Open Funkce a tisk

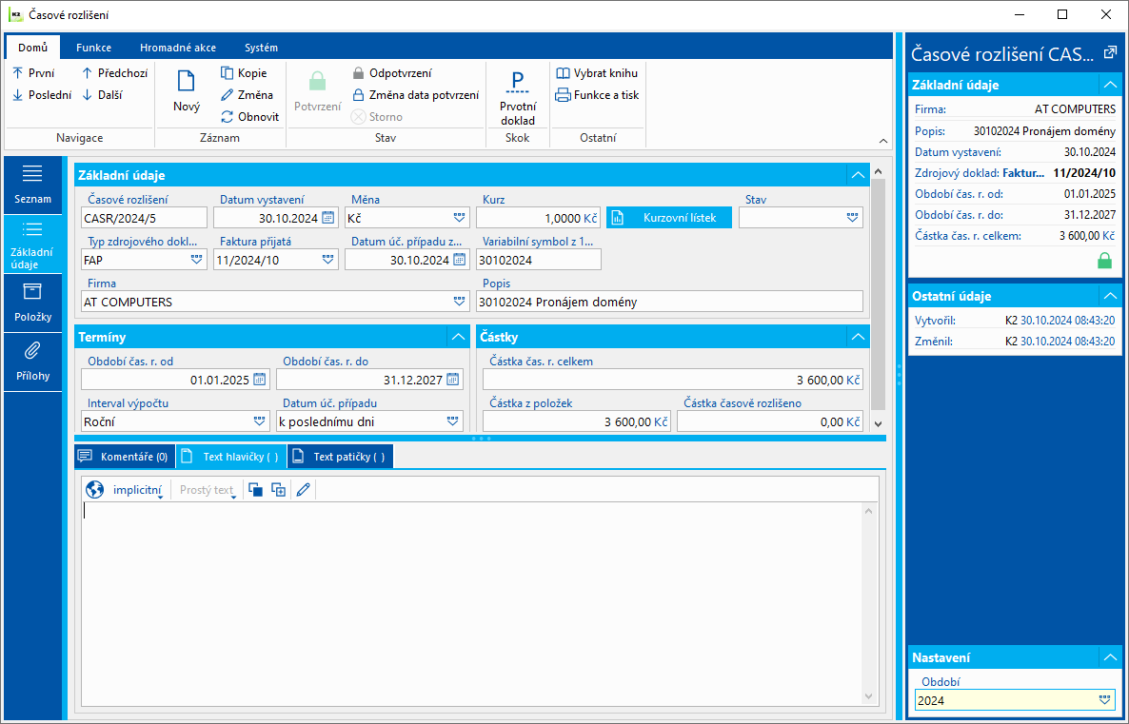[598, 94]
